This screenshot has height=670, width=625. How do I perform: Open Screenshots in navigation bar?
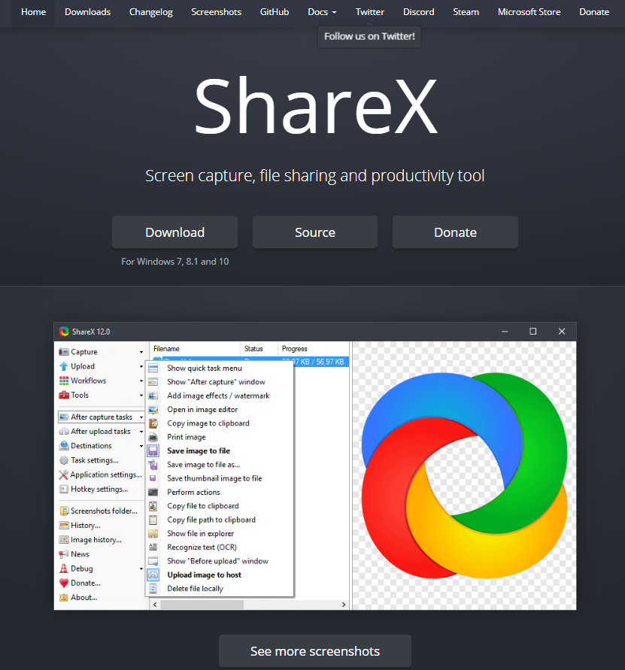[x=217, y=12]
